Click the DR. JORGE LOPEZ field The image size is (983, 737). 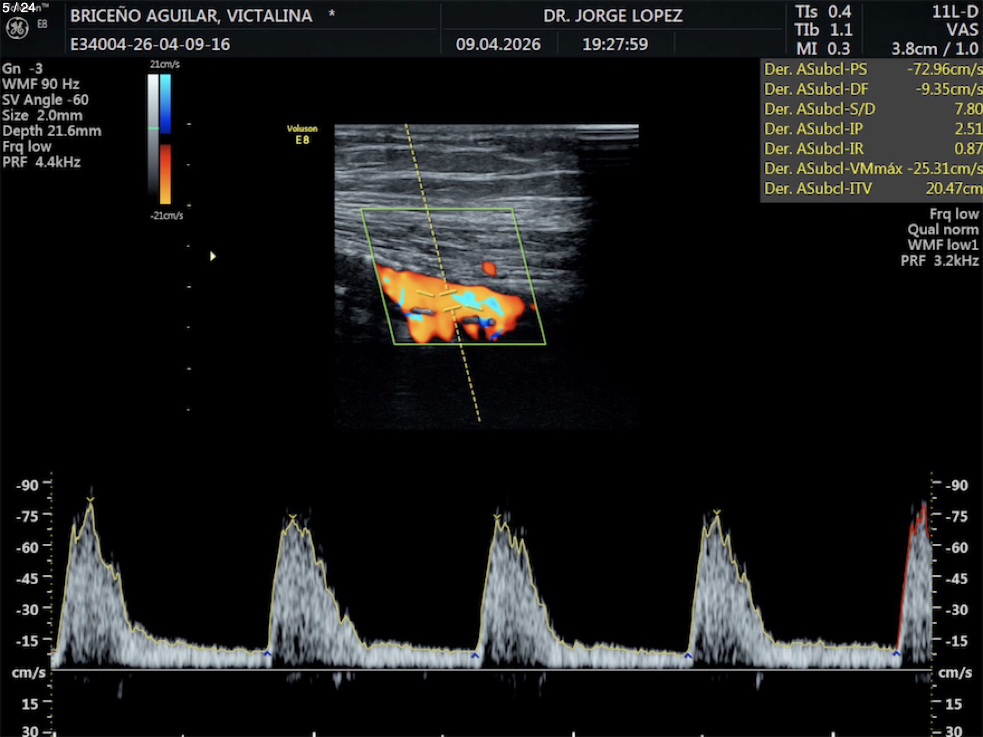[x=613, y=16]
